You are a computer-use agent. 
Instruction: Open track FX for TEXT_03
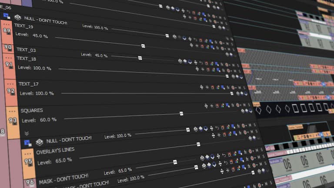(222, 64)
